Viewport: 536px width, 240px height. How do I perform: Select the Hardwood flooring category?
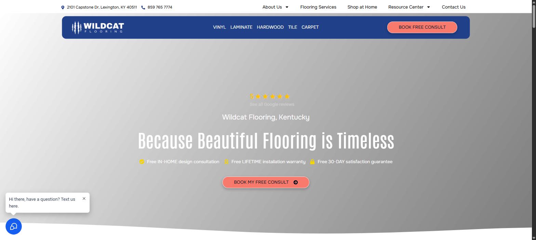tap(270, 27)
